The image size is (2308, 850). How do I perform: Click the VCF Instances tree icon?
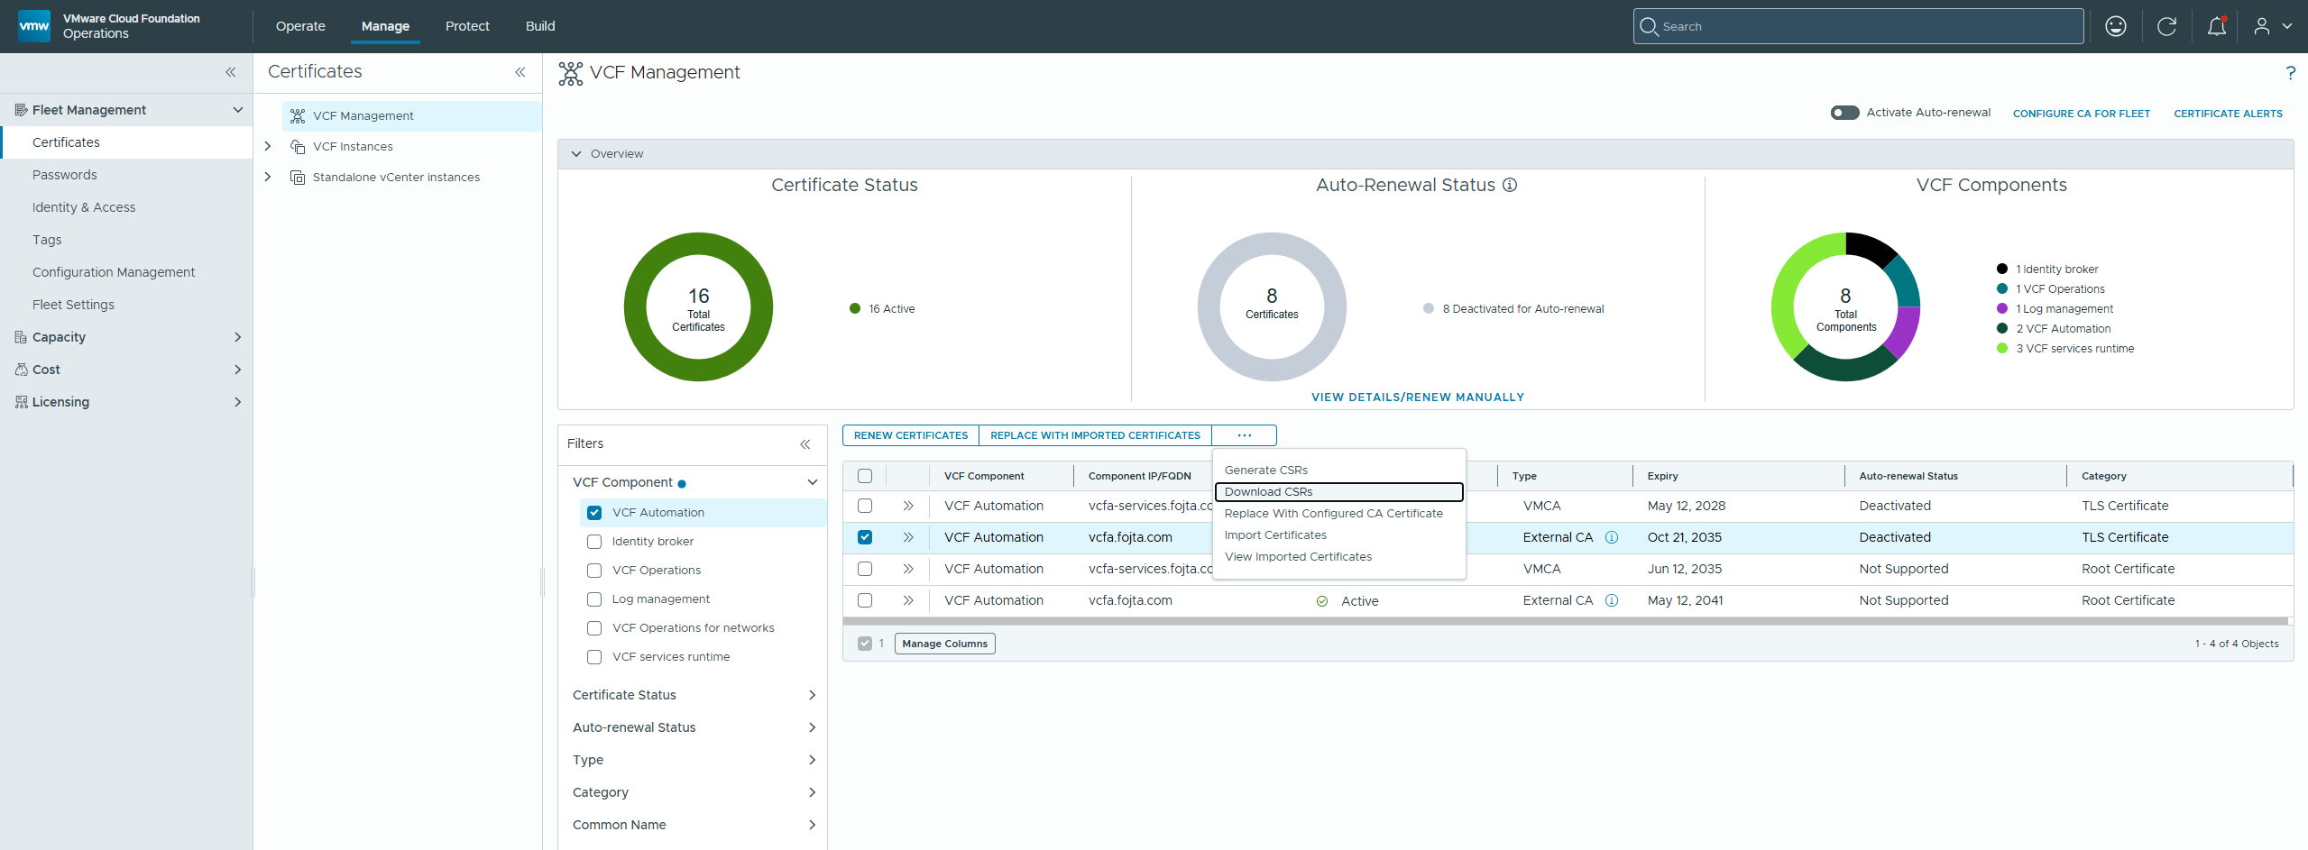coord(298,147)
